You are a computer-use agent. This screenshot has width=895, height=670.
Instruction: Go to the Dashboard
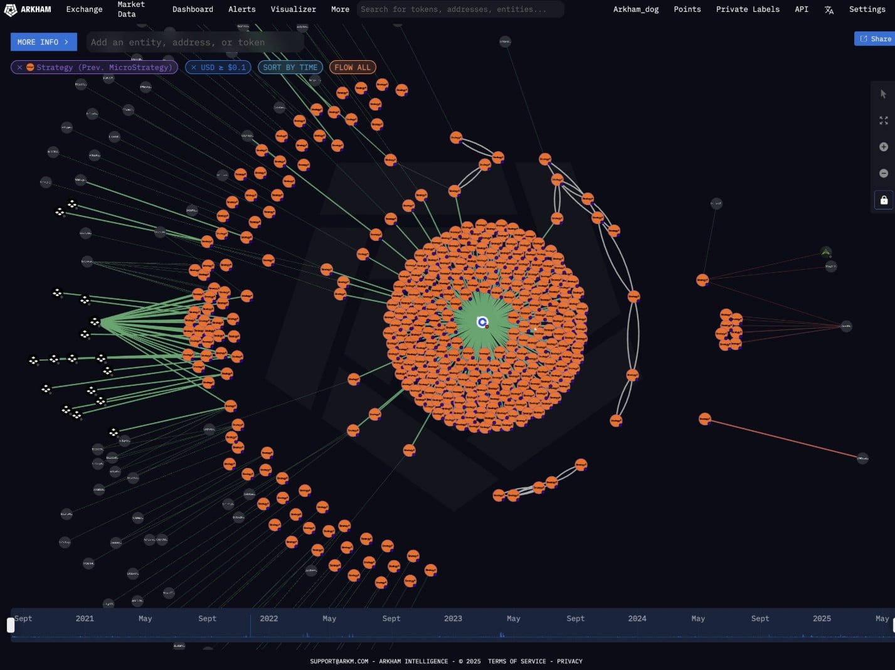point(193,9)
